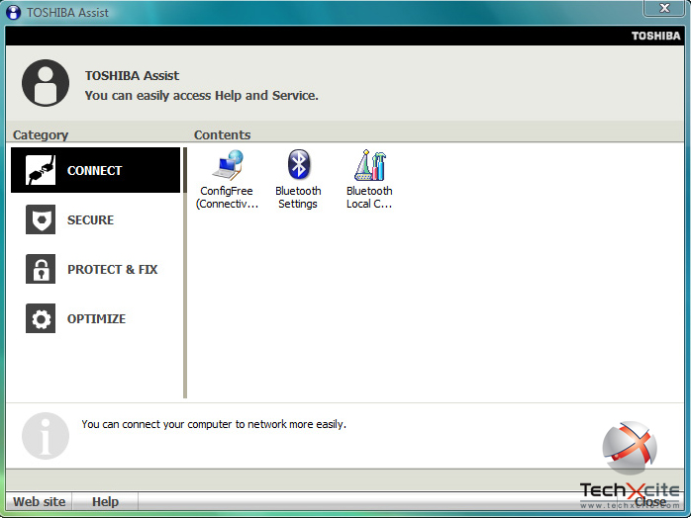Screen dimensions: 691x518
Task: Click the 'Contents' column heading
Action: coord(223,134)
